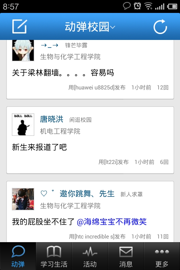Image resolution: width=180 pixels, height=270 pixels.
Task: View avatar photo of 邀你跳舞、先生
Action: tap(23, 199)
